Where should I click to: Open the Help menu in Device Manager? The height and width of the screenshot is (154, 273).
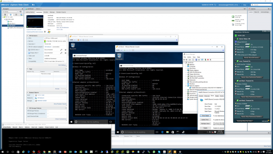[x=199, y=57]
